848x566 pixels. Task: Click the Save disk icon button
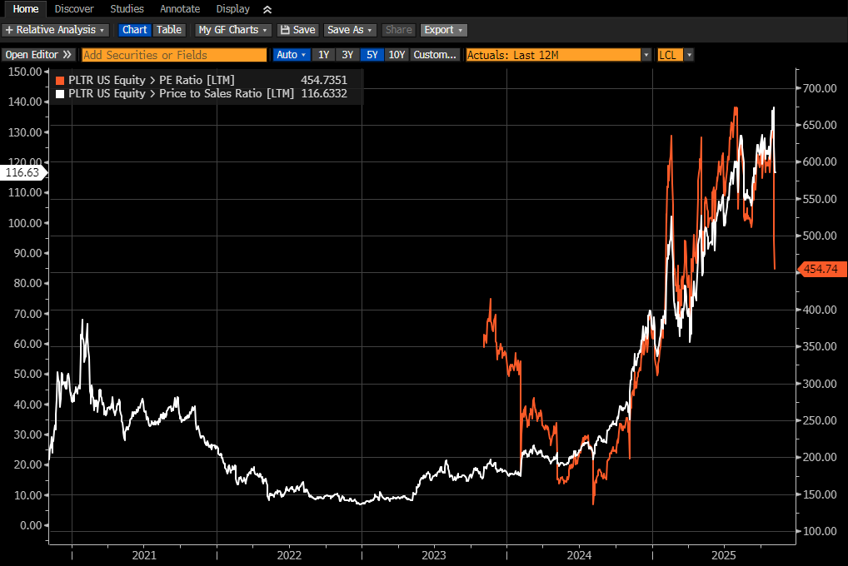(297, 30)
